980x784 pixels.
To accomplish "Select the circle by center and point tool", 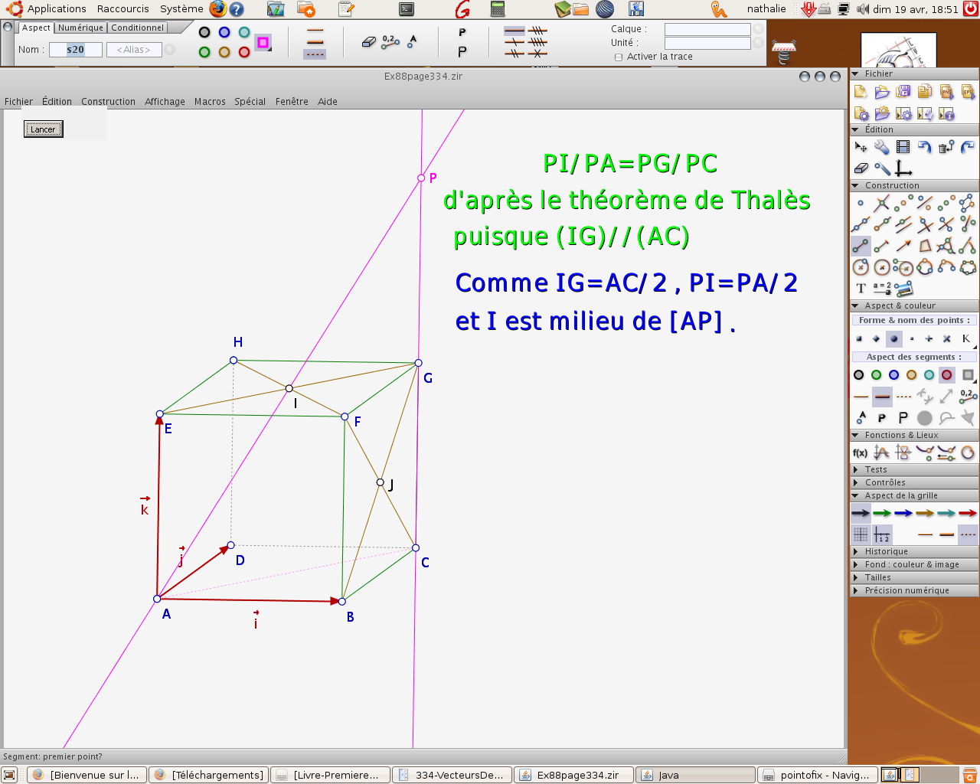I will coord(861,267).
